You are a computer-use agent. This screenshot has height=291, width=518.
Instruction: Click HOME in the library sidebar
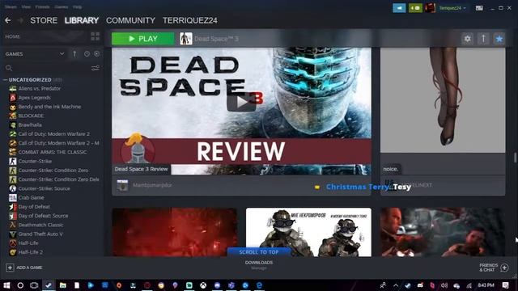tap(13, 36)
